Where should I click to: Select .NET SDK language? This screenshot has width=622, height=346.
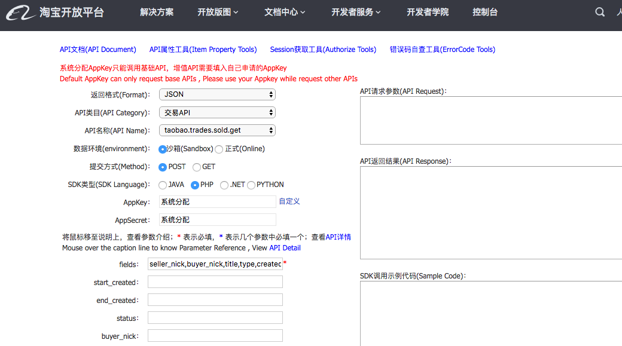[224, 185]
